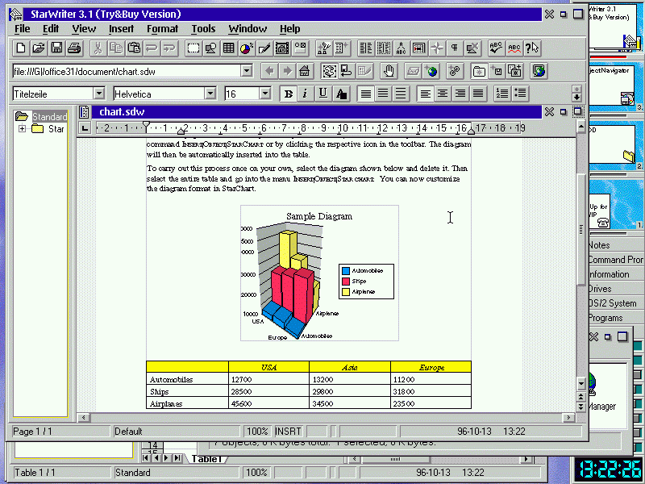This screenshot has width=645, height=484.
Task: Click the Sample Diagram chart object
Action: [x=319, y=273]
